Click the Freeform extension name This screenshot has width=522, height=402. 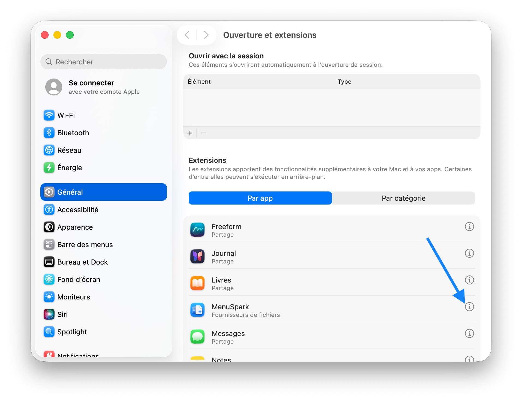pyautogui.click(x=226, y=227)
